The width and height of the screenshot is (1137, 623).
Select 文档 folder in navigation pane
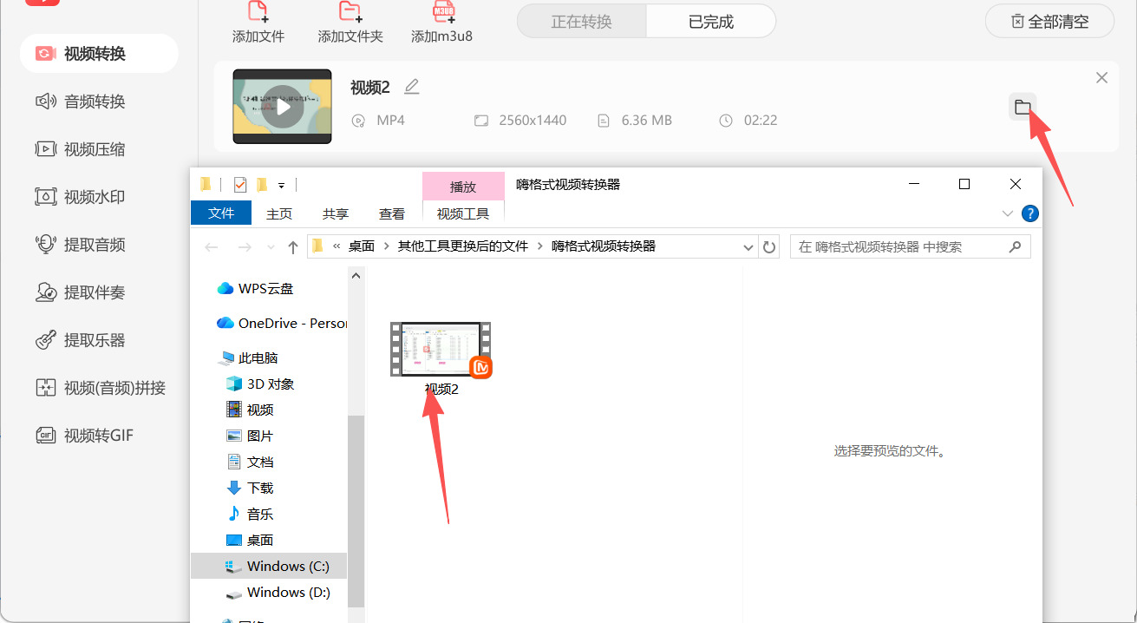tap(250, 462)
